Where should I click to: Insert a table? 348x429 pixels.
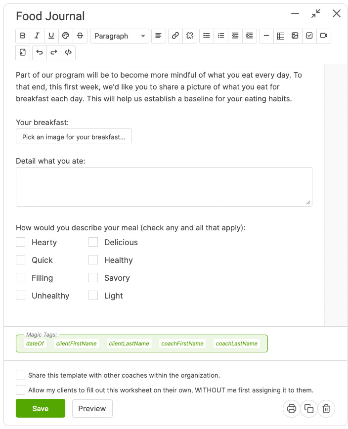point(281,36)
